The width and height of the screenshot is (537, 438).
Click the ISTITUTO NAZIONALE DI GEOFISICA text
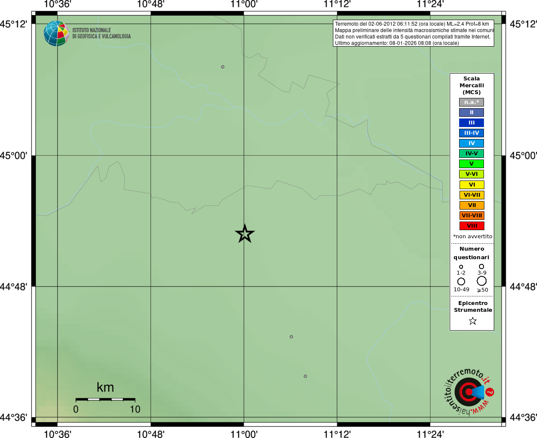pyautogui.click(x=101, y=33)
